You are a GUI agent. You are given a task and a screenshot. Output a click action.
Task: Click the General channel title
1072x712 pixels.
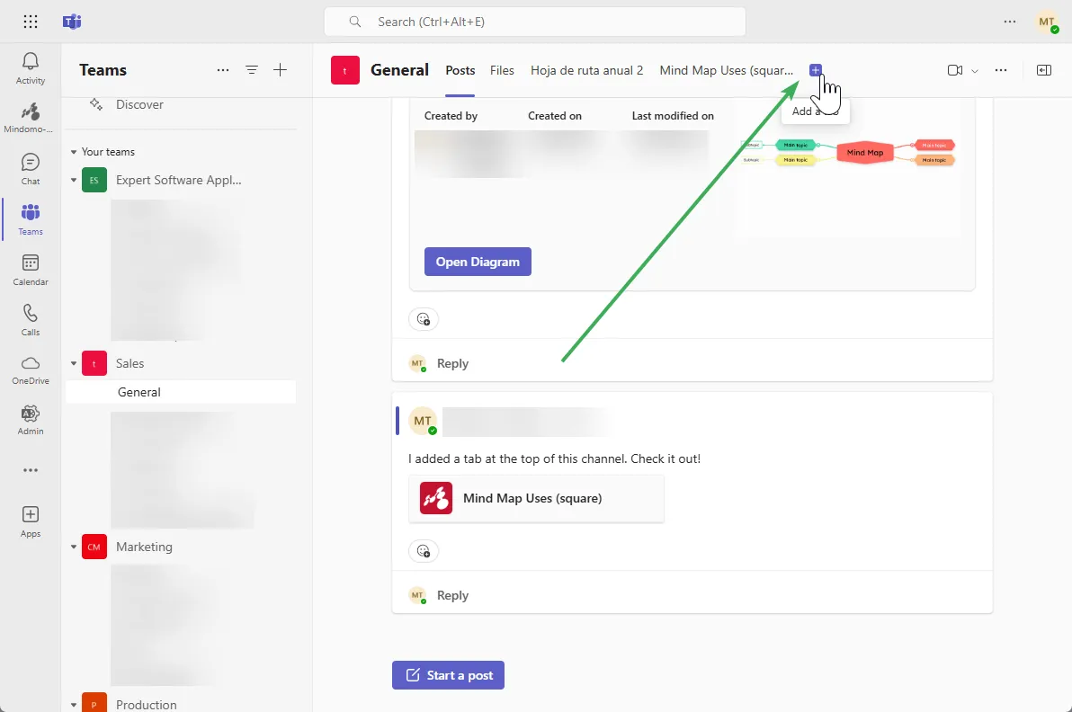(399, 70)
